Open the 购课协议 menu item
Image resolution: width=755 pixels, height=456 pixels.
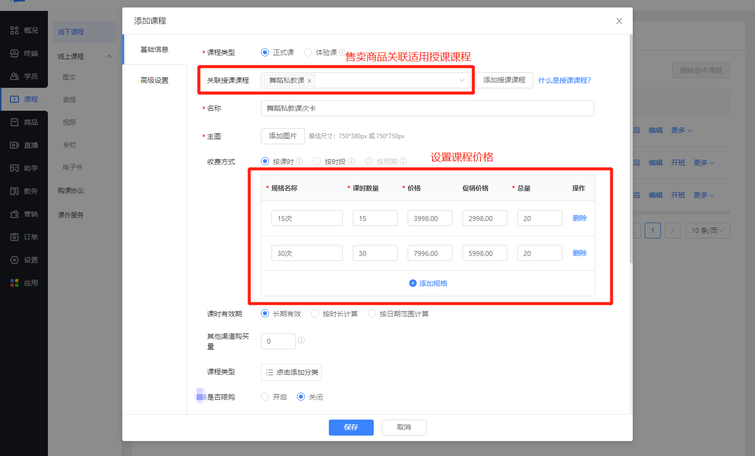pyautogui.click(x=71, y=191)
